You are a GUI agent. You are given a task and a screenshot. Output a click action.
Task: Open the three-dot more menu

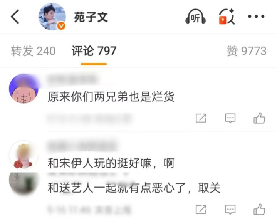pos(256,17)
